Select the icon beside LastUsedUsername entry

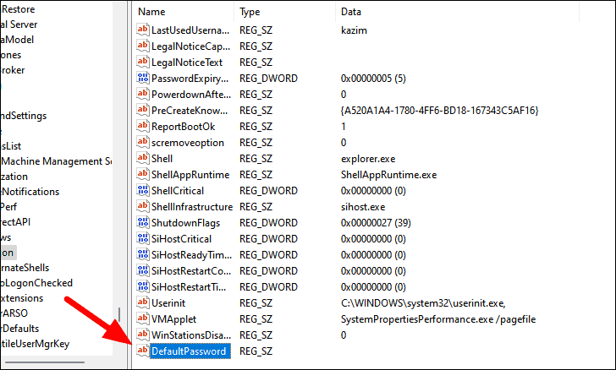(x=143, y=30)
